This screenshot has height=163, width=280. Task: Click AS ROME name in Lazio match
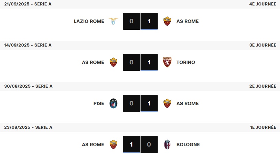pyautogui.click(x=187, y=21)
